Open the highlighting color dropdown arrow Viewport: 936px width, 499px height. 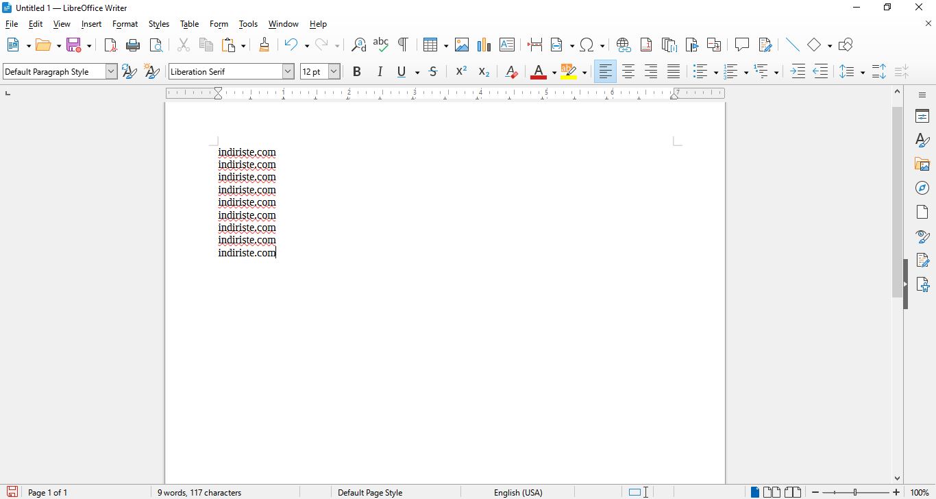[x=584, y=72]
